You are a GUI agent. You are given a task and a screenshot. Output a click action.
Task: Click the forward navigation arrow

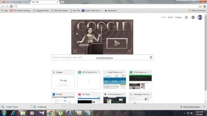7,6
